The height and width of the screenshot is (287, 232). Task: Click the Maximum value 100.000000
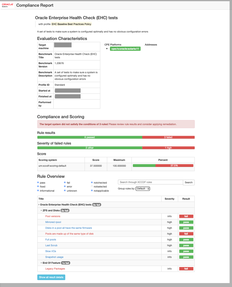coord(119,166)
